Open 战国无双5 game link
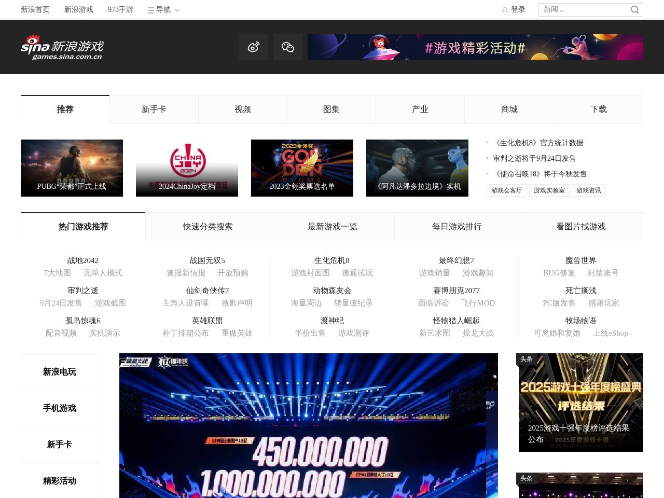 pyautogui.click(x=208, y=260)
